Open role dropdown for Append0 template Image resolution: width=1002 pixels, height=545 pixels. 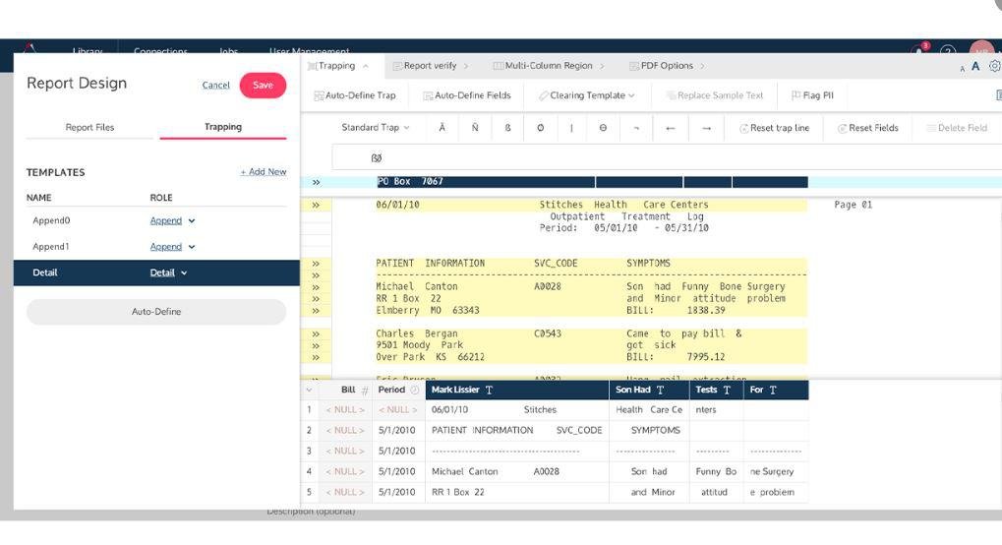(173, 221)
